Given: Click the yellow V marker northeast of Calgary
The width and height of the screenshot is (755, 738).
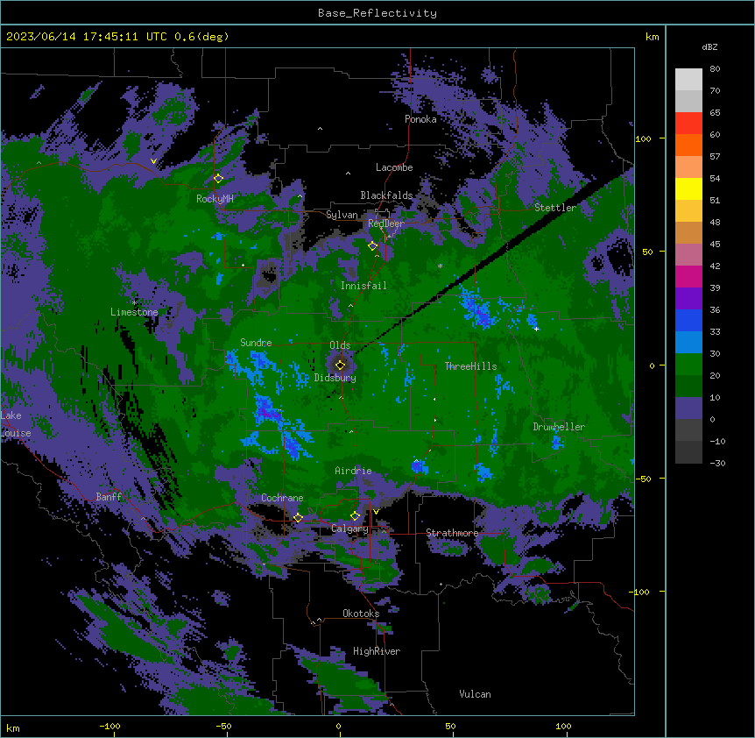Looking at the screenshot, I should point(376,512).
